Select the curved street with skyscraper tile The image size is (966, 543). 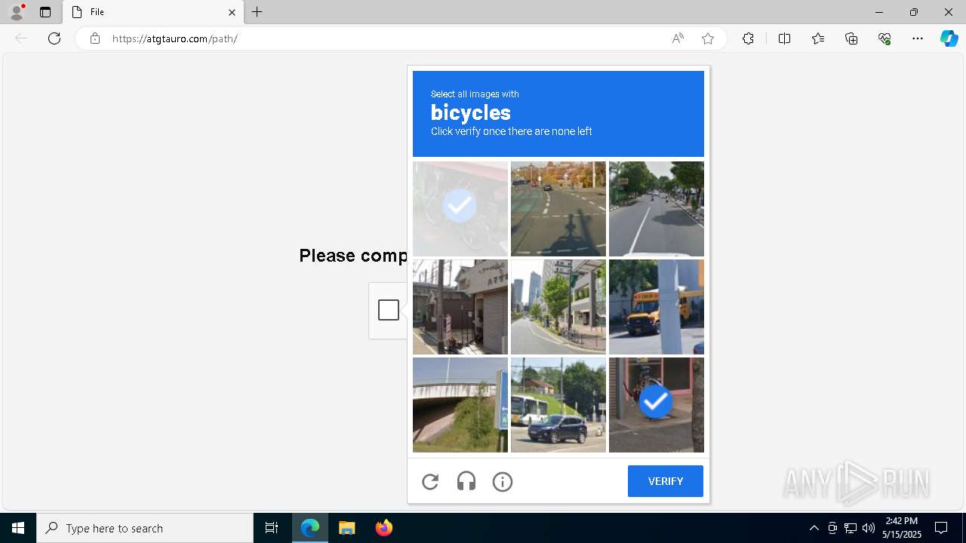[x=558, y=307]
